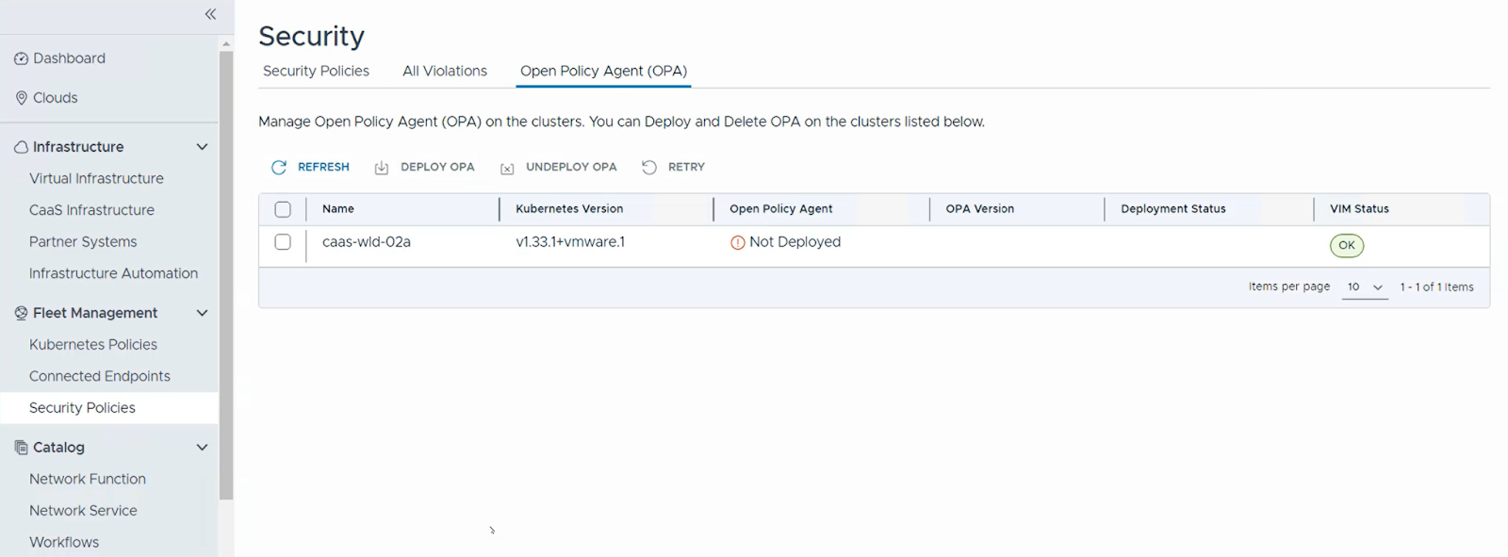
Task: Select the caas-wld-02a row checkbox
Action: 283,242
